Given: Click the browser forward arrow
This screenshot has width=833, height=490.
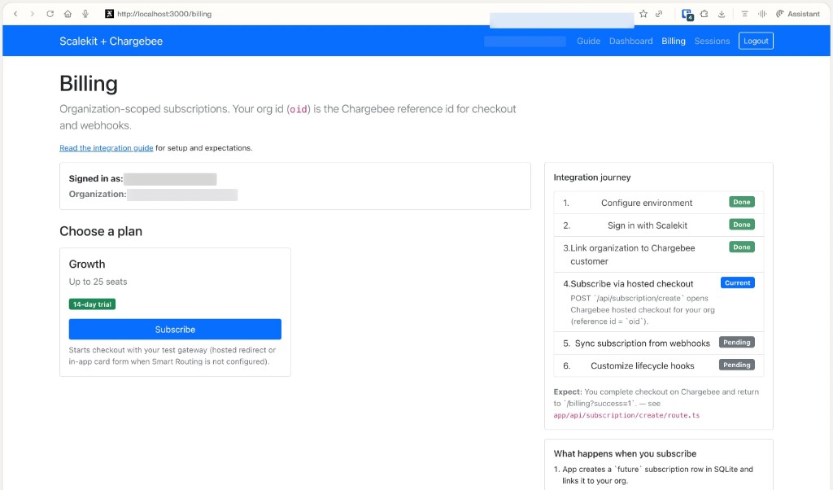Looking at the screenshot, I should coord(33,14).
